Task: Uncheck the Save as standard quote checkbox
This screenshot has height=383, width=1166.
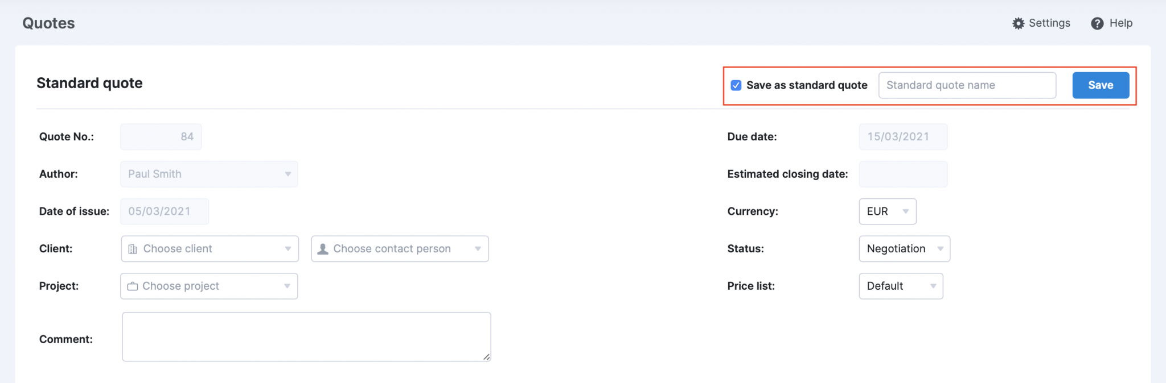Action: (735, 85)
